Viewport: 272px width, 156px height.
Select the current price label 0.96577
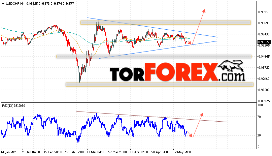tap(264, 42)
